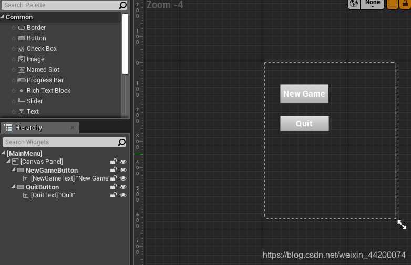Collapse the MainMenu root node
Screen dimensions: 411x265
[x=3, y=153]
